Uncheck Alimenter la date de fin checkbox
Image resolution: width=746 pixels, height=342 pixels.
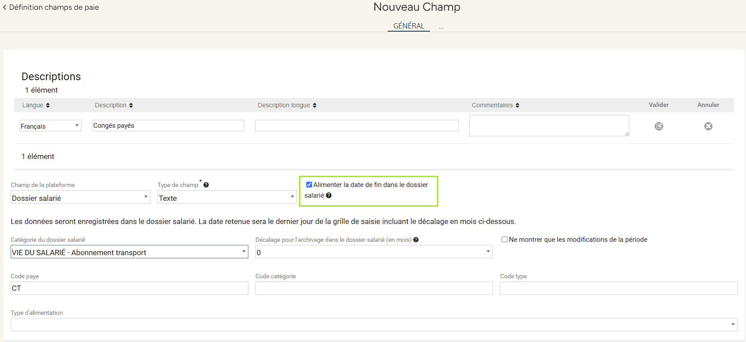tap(309, 185)
